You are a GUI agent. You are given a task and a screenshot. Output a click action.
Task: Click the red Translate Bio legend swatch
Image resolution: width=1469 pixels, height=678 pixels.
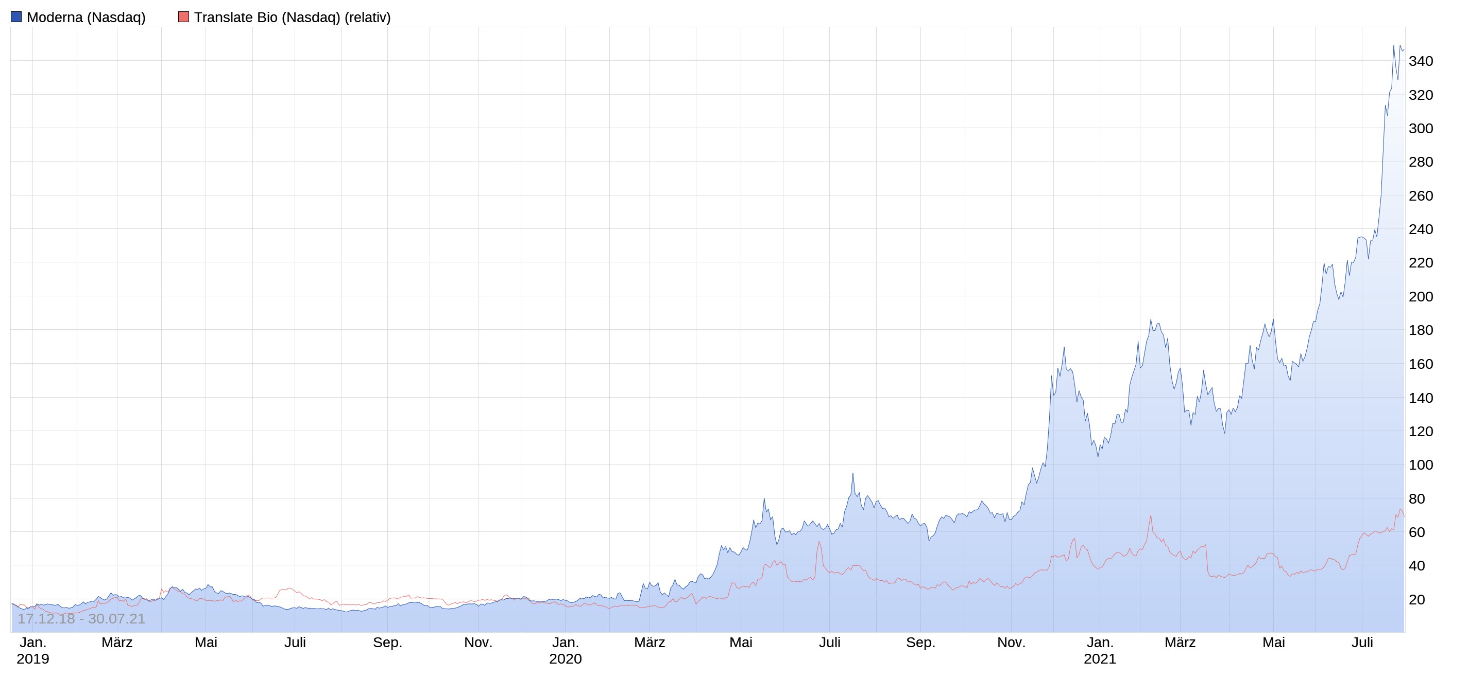tap(183, 17)
